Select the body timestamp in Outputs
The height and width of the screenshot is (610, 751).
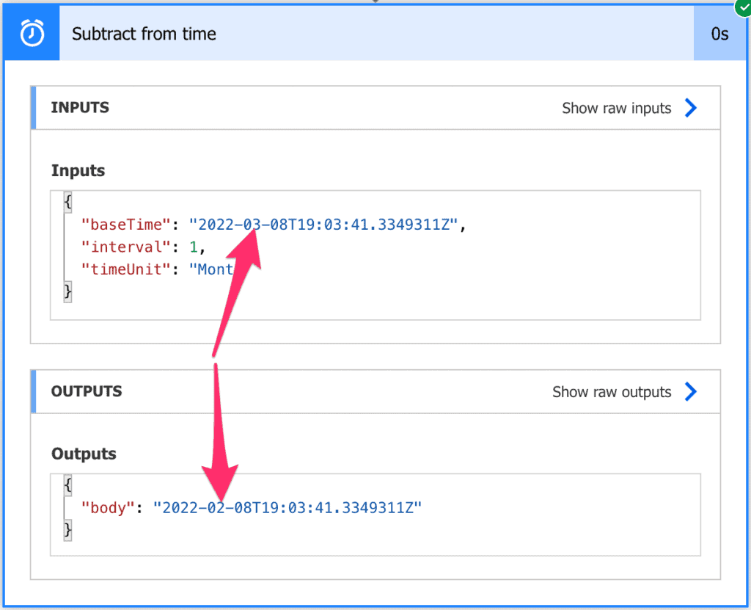click(287, 506)
